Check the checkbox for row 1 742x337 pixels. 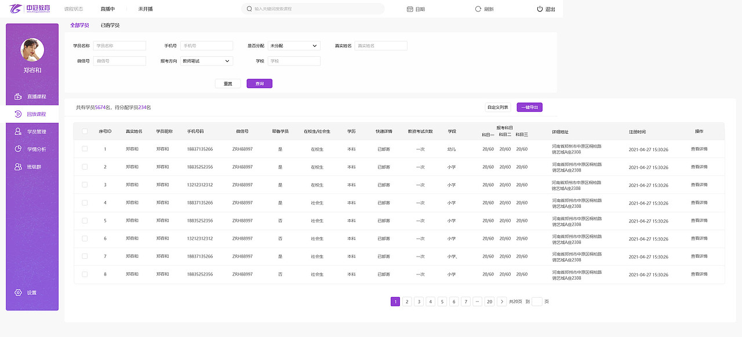tap(85, 149)
